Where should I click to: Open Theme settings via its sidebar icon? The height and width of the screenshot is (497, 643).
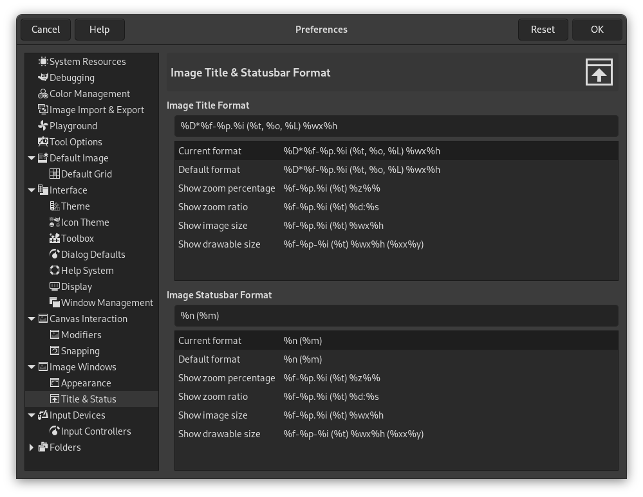click(x=55, y=206)
